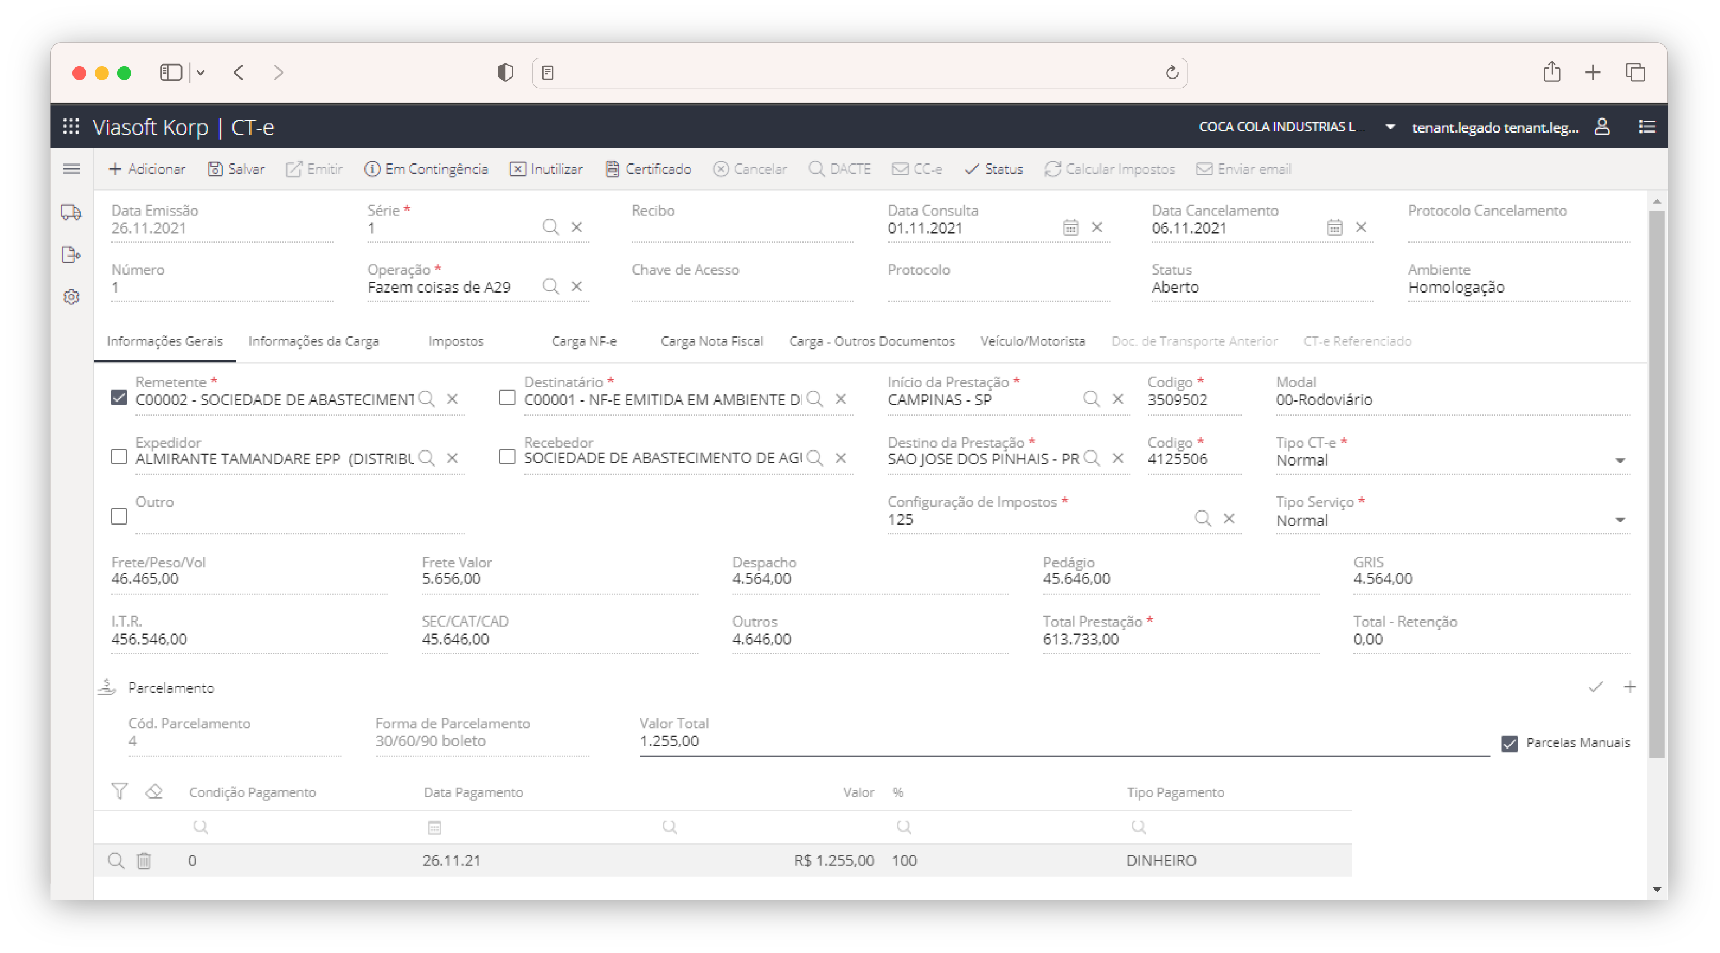
Task: Open the Veículo/Motorista tab
Action: (x=1032, y=341)
